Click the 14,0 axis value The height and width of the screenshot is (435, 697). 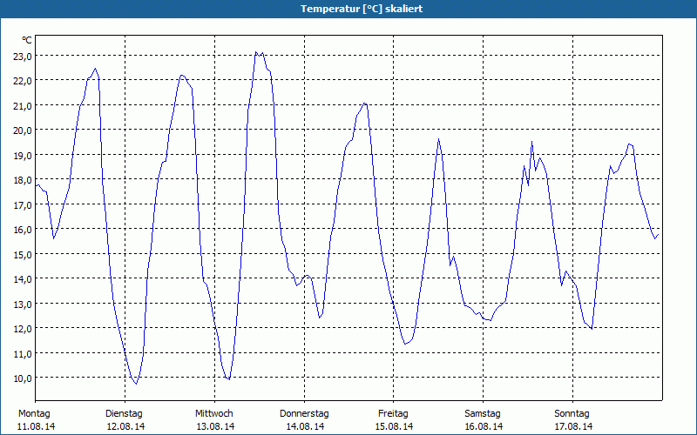(x=23, y=279)
